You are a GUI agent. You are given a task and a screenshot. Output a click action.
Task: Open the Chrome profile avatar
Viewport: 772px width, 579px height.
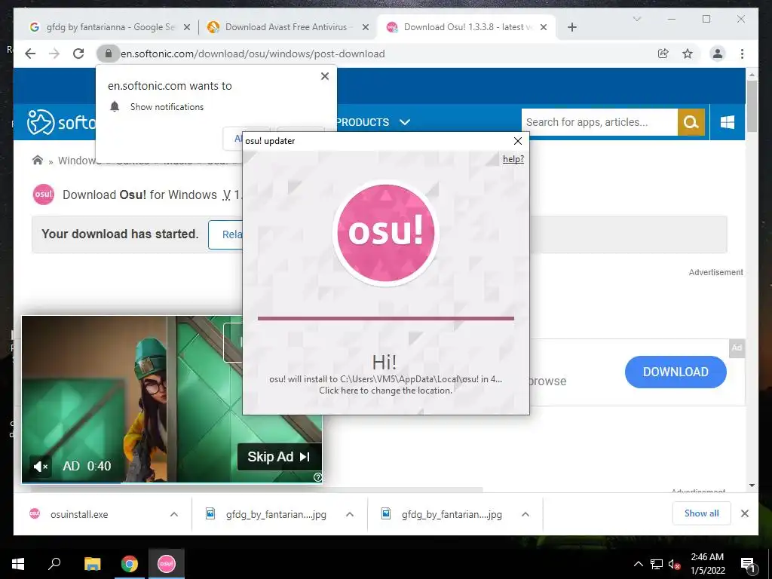point(718,54)
